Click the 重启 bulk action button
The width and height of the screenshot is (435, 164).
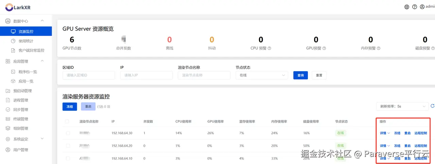pos(88,106)
